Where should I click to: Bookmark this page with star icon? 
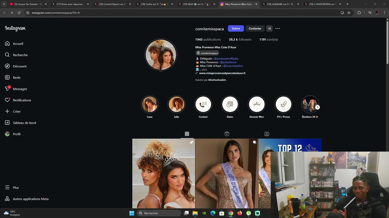[x=349, y=13]
